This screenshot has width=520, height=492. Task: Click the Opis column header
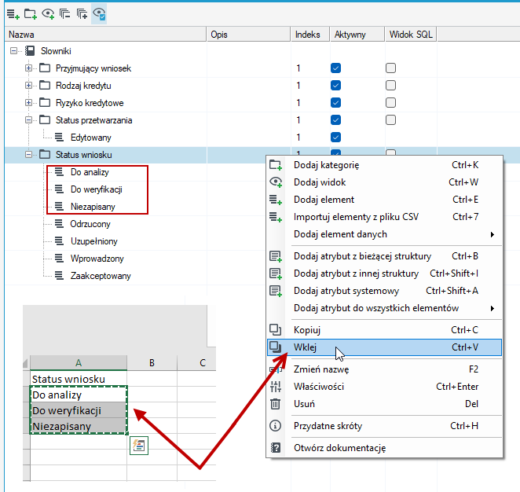coord(248,35)
